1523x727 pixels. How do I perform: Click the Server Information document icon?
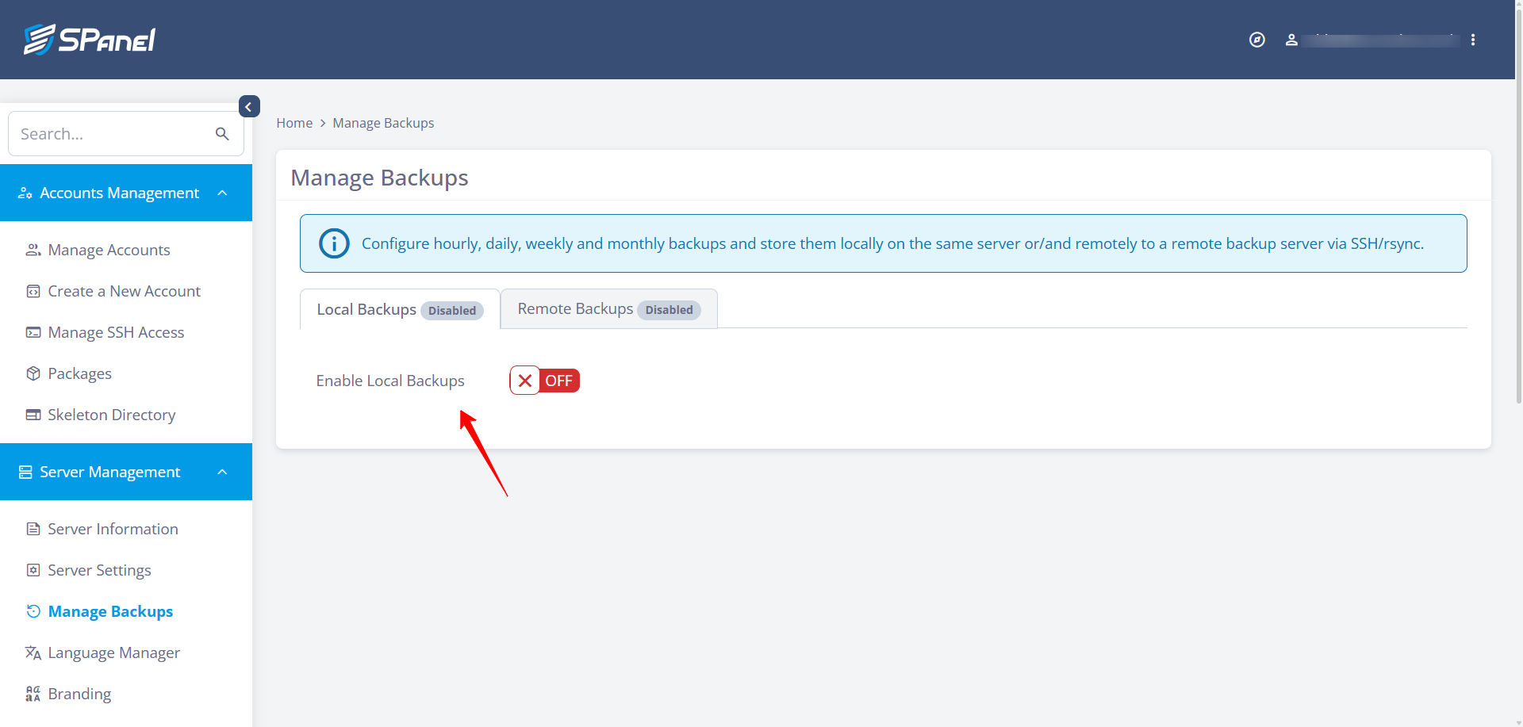click(x=33, y=529)
